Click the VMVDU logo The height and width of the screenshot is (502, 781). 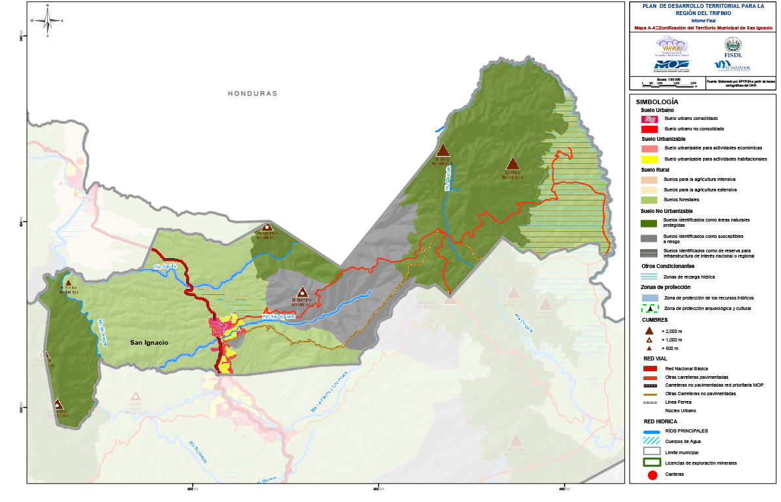point(671,47)
